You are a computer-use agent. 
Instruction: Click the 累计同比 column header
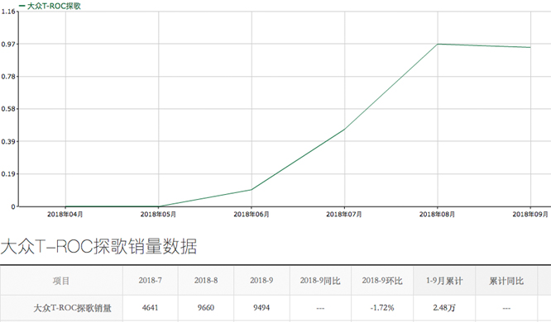[x=506, y=281]
